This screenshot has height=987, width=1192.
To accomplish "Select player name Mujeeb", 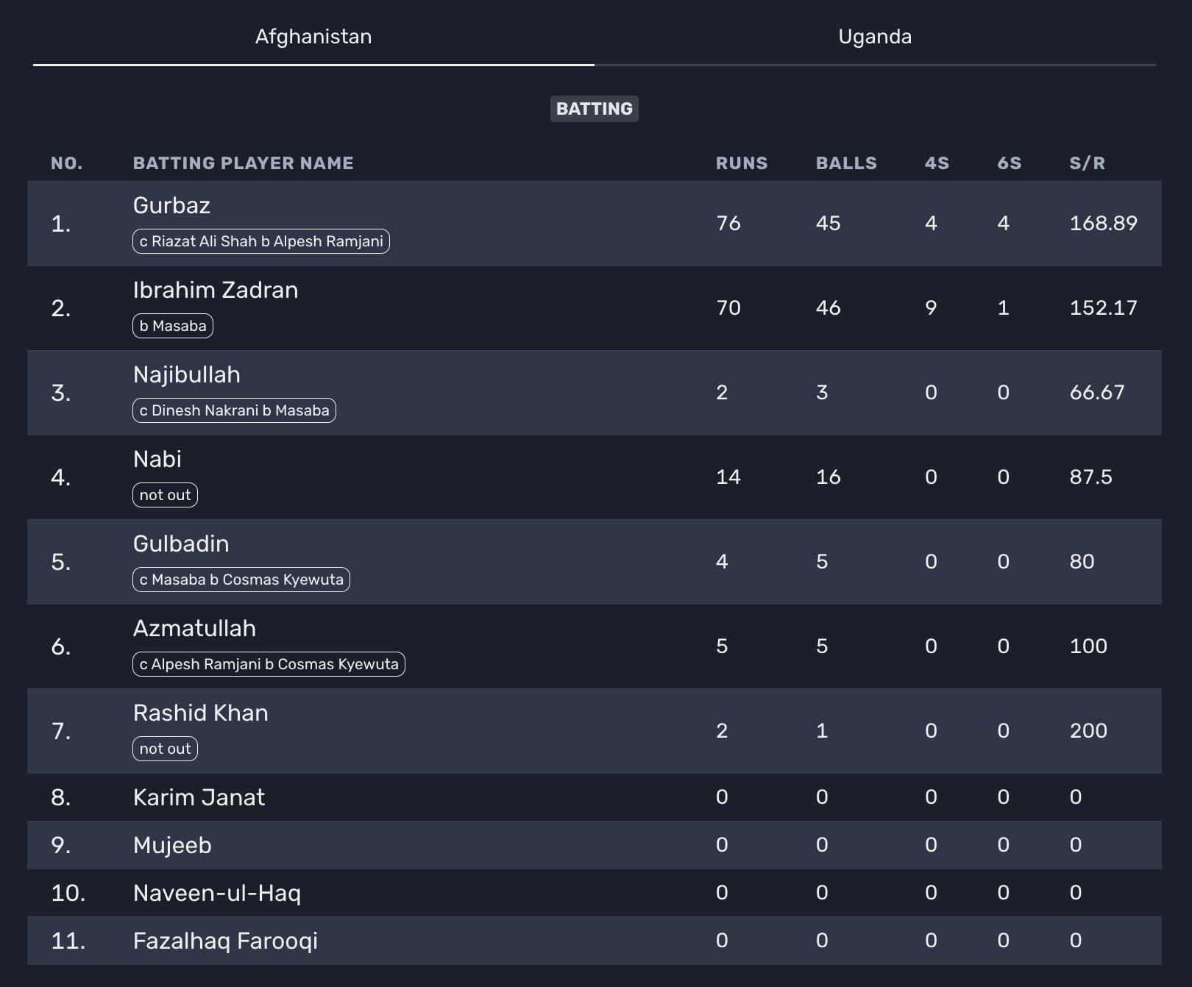I will pos(172,845).
